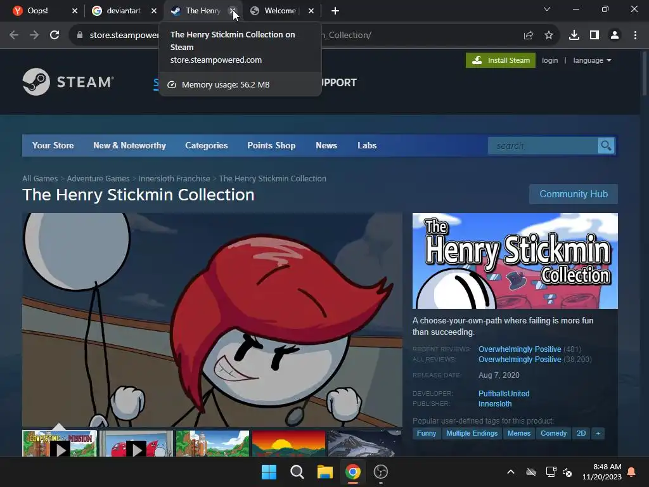Click the Share this page icon
This screenshot has width=649, height=487.
529,36
